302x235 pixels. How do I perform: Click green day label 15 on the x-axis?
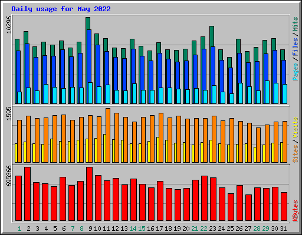point(142,229)
